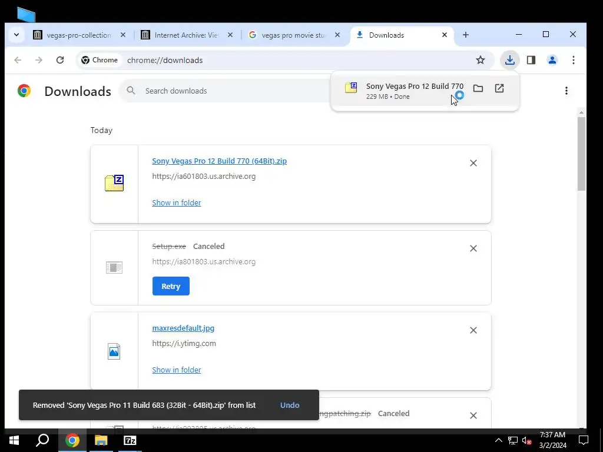Open 7-Zip from the taskbar
Image resolution: width=603 pixels, height=452 pixels.
(130, 440)
